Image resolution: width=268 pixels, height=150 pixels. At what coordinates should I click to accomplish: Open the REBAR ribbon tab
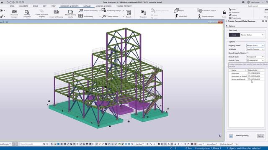35,6
